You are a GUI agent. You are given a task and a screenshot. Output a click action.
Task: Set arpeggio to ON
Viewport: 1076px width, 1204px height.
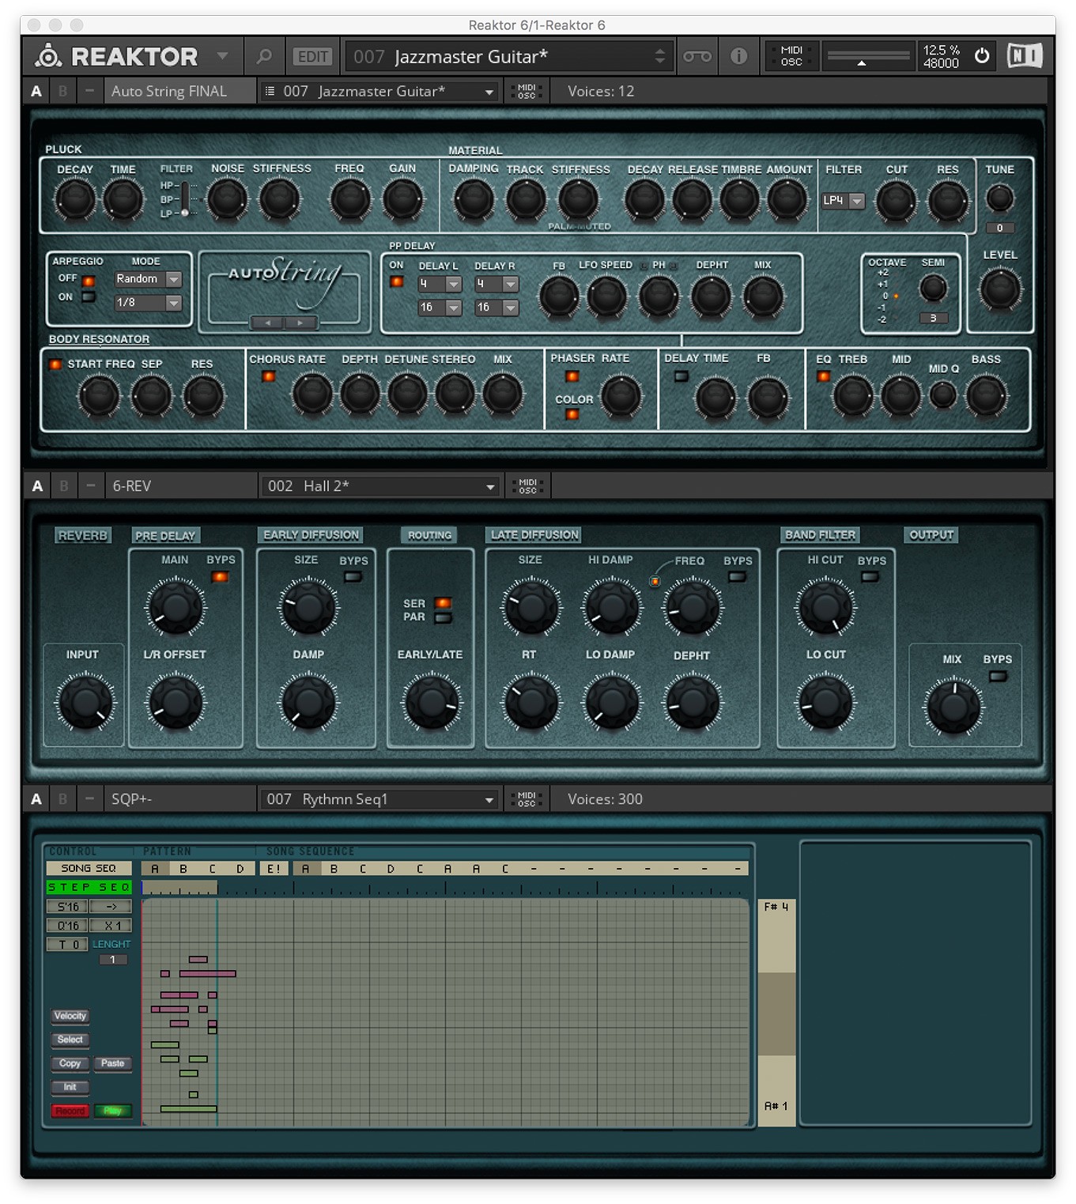click(88, 297)
